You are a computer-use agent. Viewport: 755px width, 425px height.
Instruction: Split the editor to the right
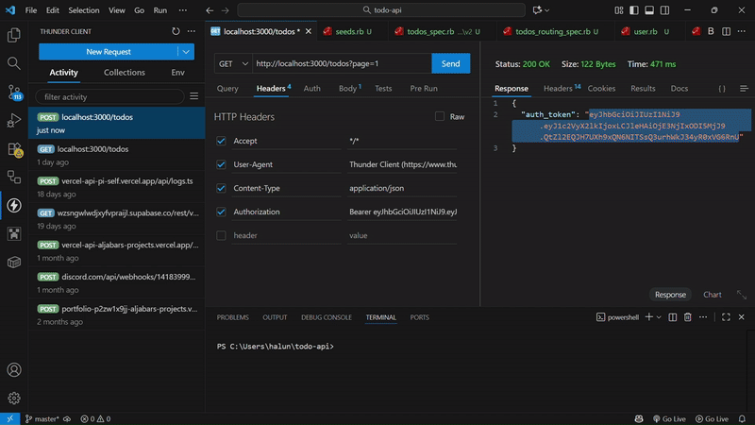click(x=726, y=31)
